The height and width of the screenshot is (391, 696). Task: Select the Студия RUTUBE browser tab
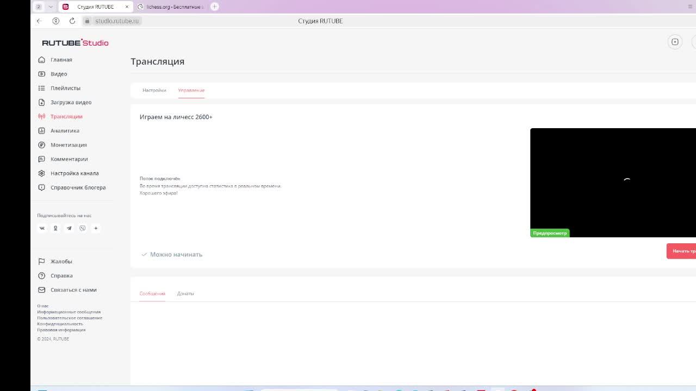(x=96, y=7)
